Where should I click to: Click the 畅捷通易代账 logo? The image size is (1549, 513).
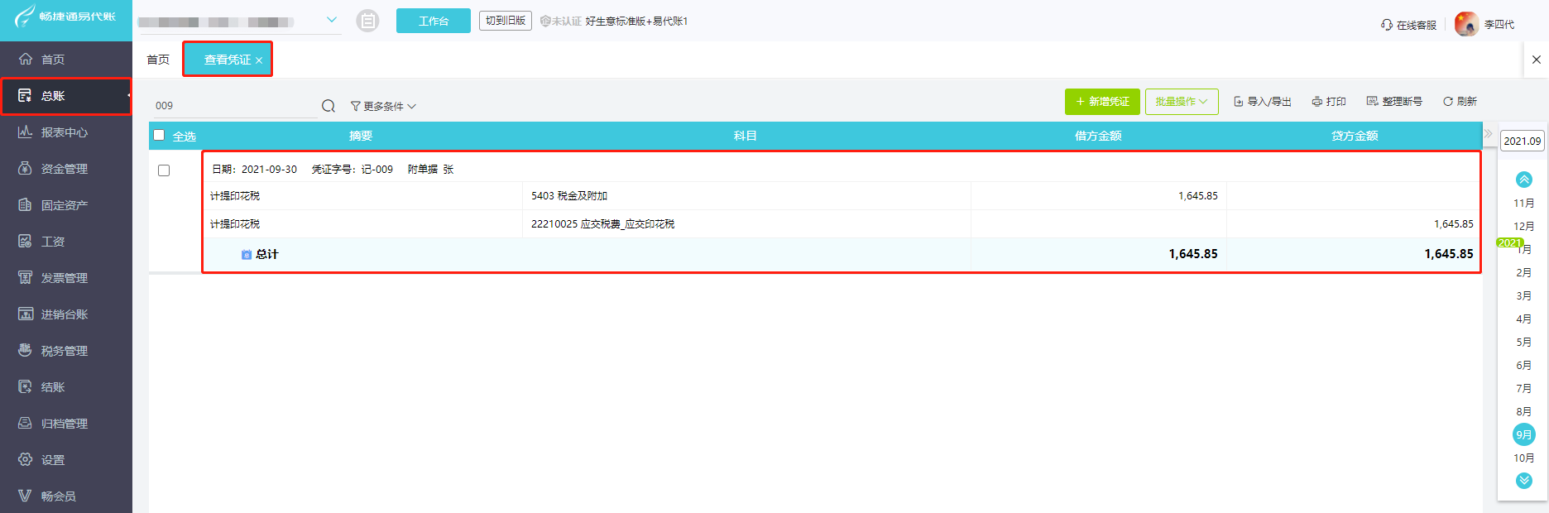(65, 17)
